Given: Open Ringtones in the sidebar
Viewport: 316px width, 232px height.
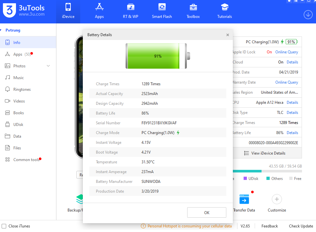Looking at the screenshot, I should pos(28,89).
